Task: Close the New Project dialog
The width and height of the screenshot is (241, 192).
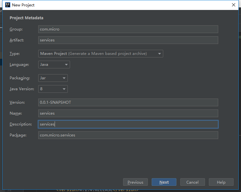Action: (234, 5)
